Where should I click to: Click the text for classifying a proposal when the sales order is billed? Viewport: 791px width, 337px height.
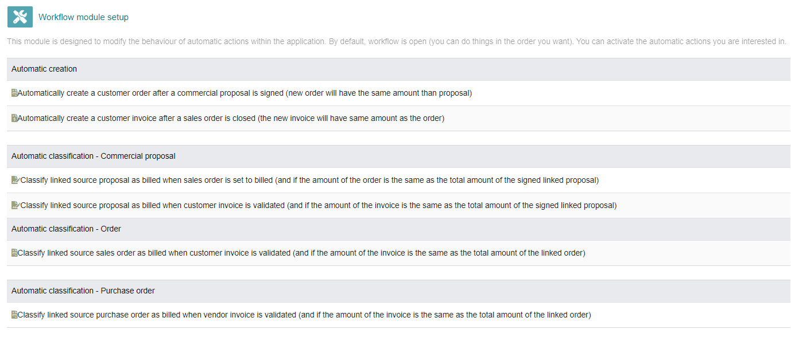tap(309, 180)
